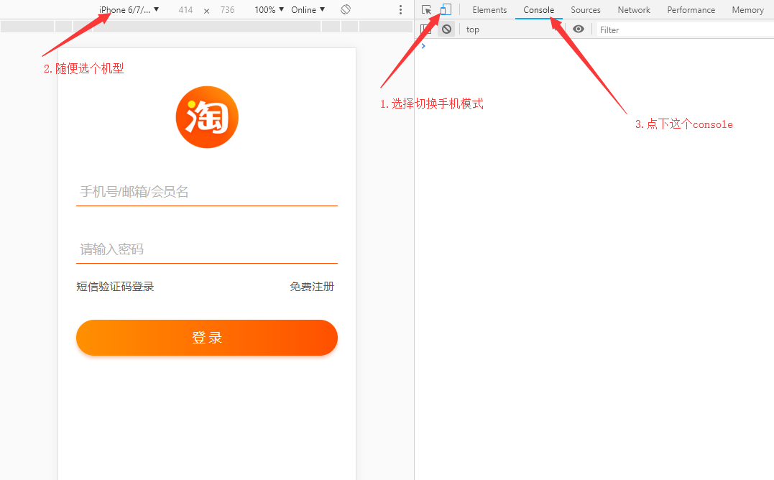The image size is (774, 480).
Task: Focus the 手机号/邮箱/会员名 input field
Action: coord(207,191)
